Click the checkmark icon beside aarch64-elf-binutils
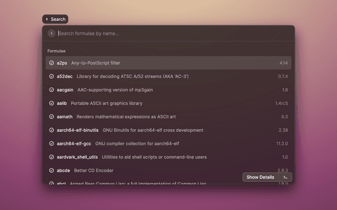 (x=52, y=130)
